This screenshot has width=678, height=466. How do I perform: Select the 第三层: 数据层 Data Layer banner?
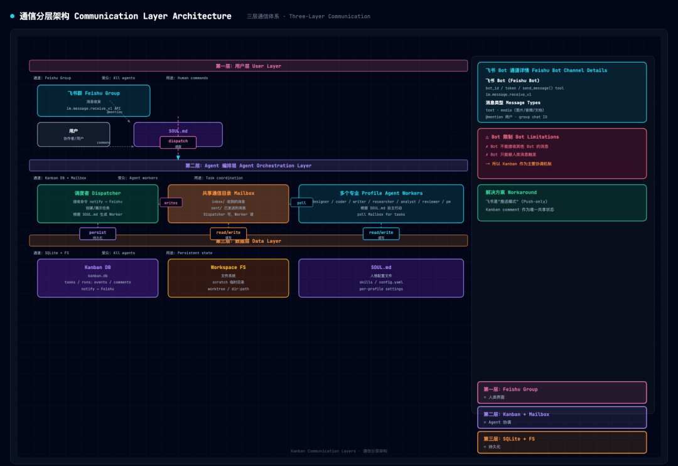pos(248,241)
